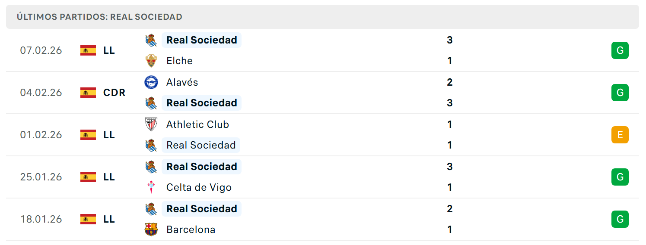This screenshot has width=646, height=245.
Task: Click the Celta de Vigo crest icon
Action: coord(151,187)
